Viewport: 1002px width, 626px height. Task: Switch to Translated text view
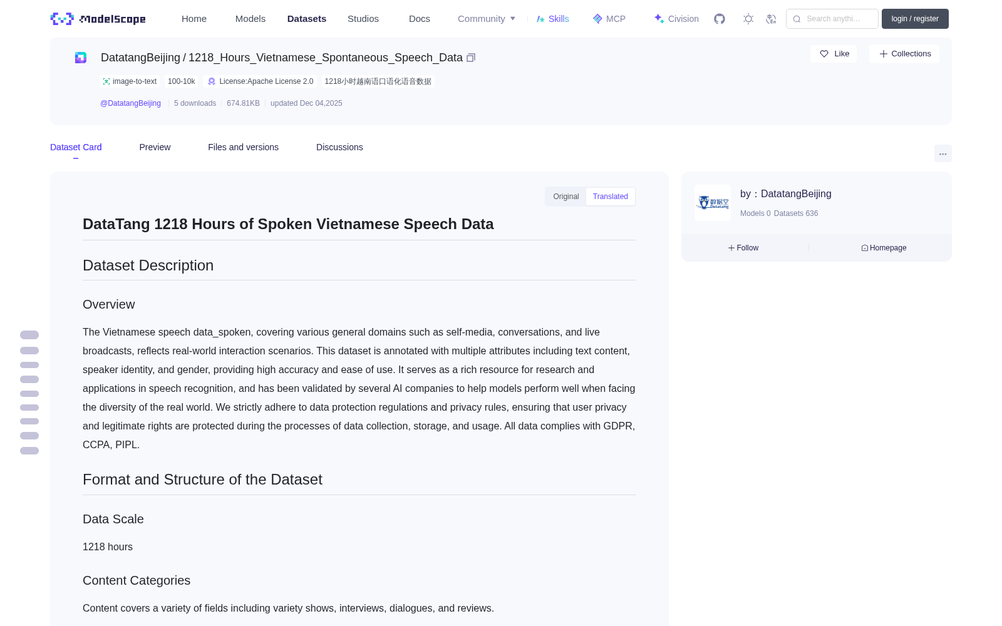coord(611,197)
